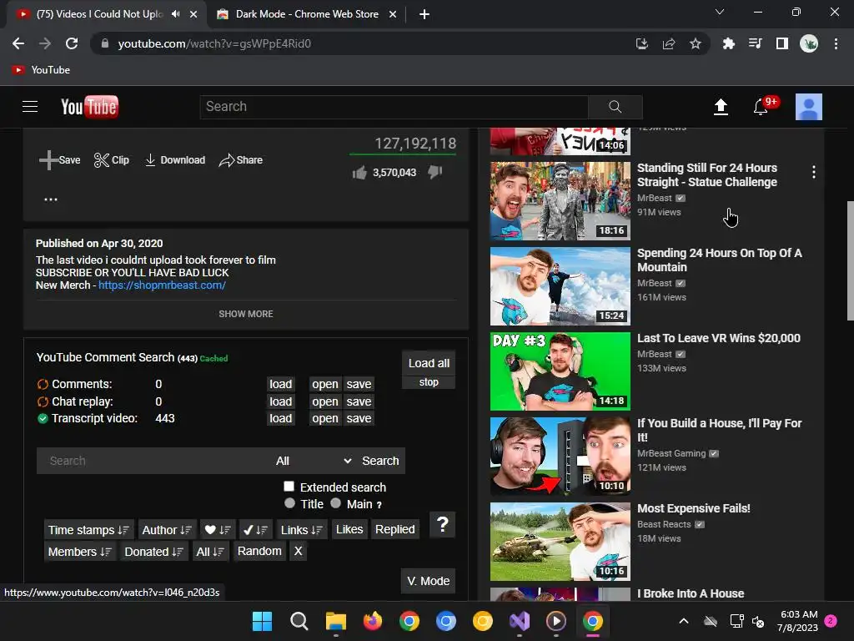
Task: Click the Download video button
Action: 175,159
